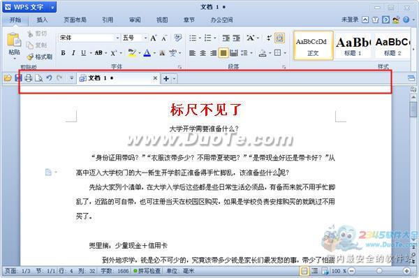Click the print preview icon
Screen dimensions: 419x278
38,78
